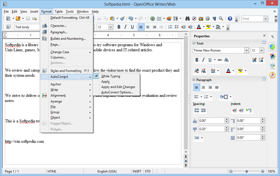Open the Font Name dropdown showing Times New Roman
This screenshot has height=176, width=280.
click(246, 50)
